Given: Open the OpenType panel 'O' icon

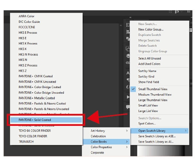Looking at the screenshot, I should click(x=128, y=87).
